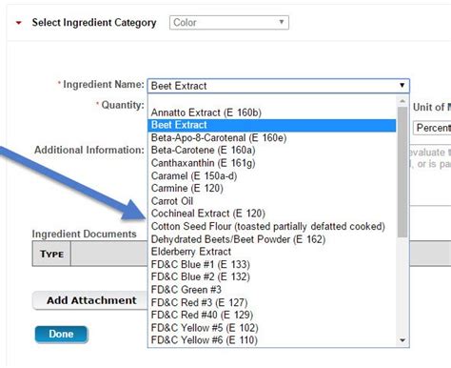Viewport: 451px width, 368px height.
Task: Click the ingredient list scrollbar thumb
Action: 402,172
